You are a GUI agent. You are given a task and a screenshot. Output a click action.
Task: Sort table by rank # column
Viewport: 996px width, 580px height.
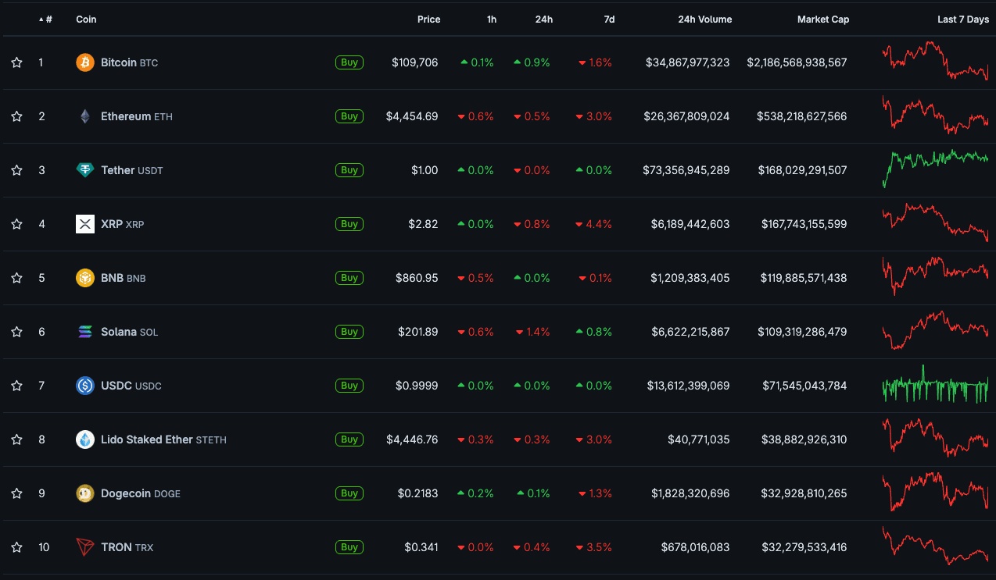pyautogui.click(x=45, y=20)
